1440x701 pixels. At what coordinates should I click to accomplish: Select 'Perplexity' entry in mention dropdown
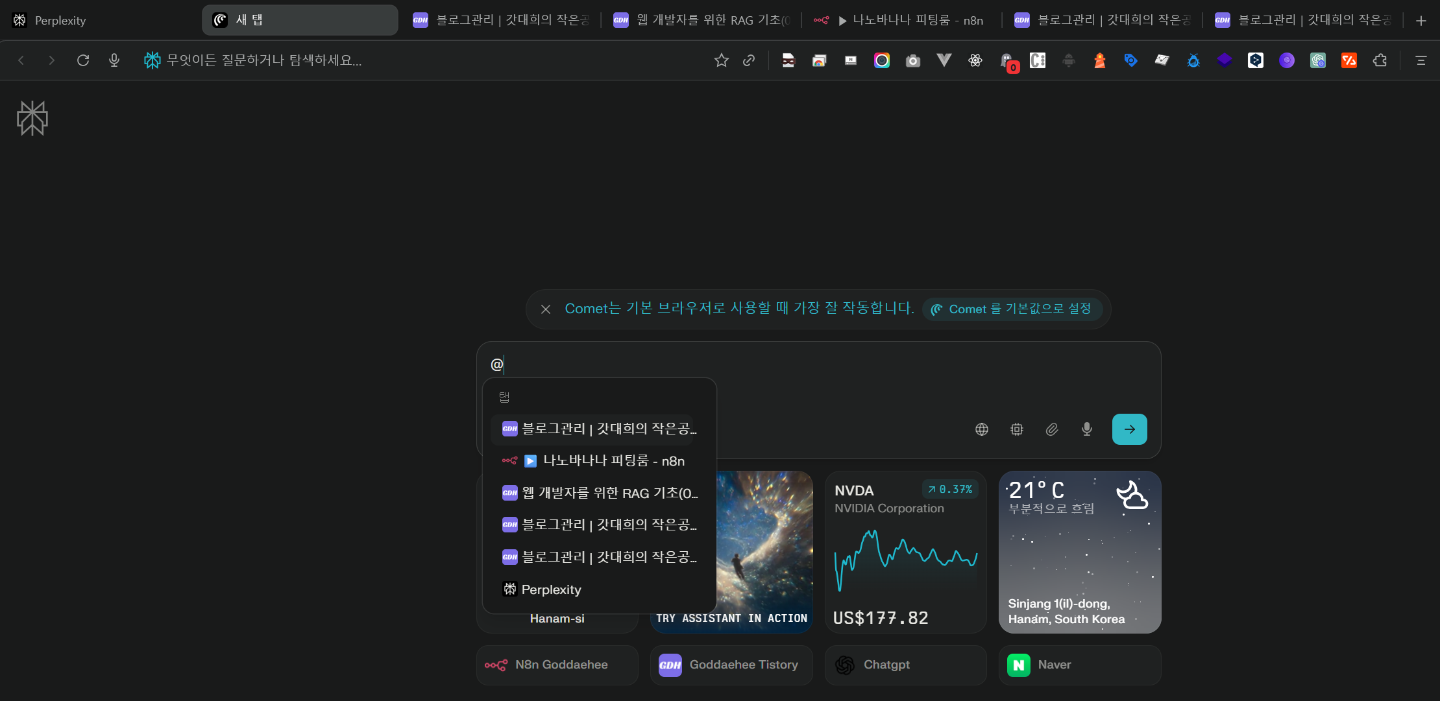[551, 589]
